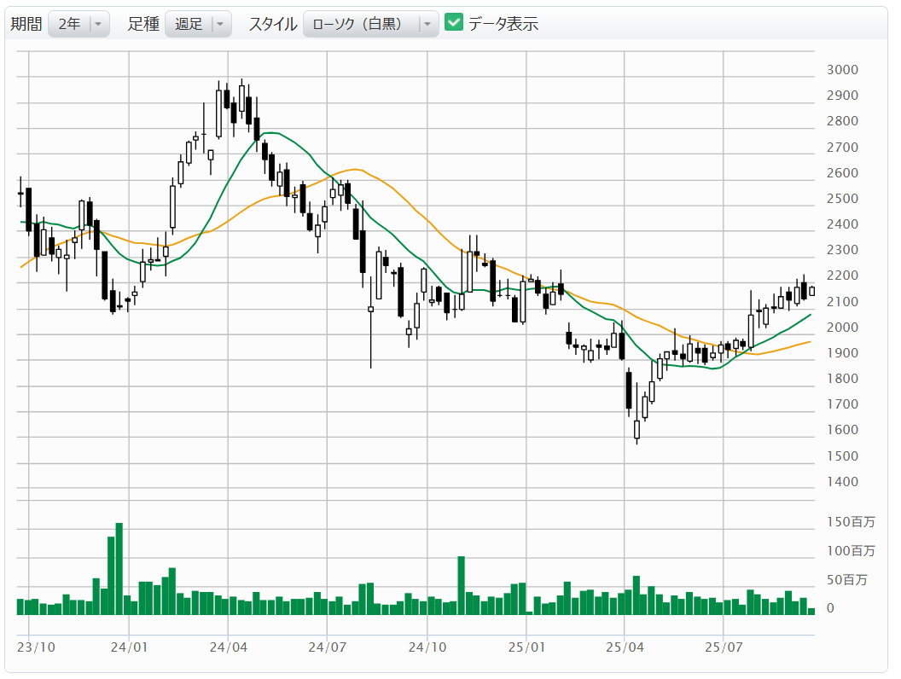
Task: Click the スタイル label text
Action: point(273,24)
